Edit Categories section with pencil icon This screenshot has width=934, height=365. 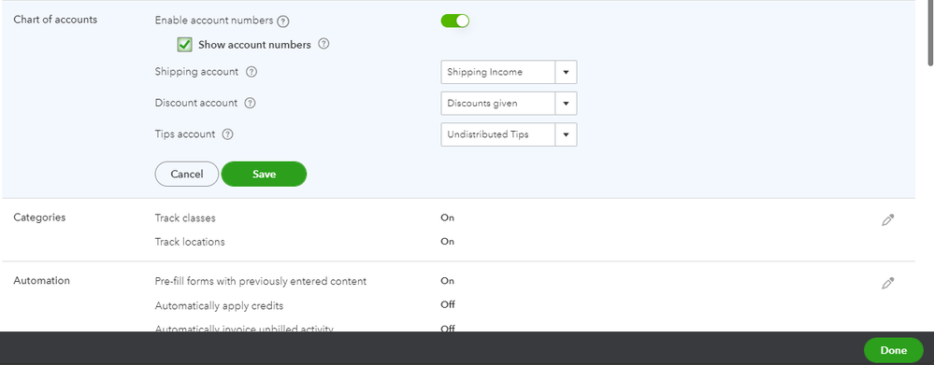[887, 220]
